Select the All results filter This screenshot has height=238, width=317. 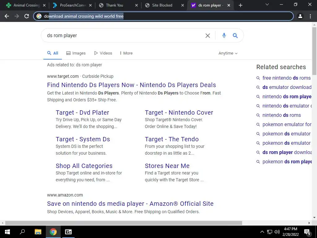tap(53, 53)
